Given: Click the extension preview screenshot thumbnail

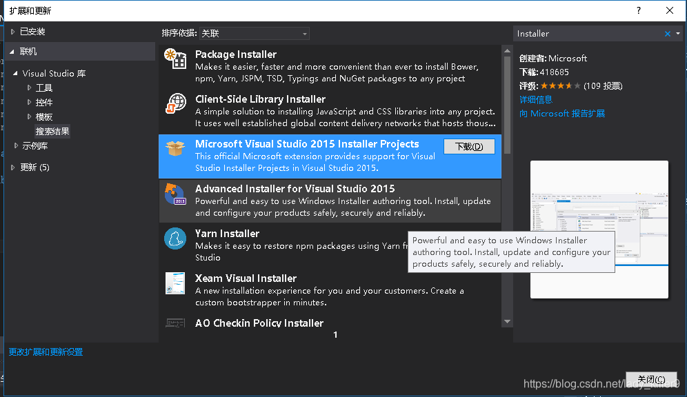Looking at the screenshot, I should coord(599,230).
